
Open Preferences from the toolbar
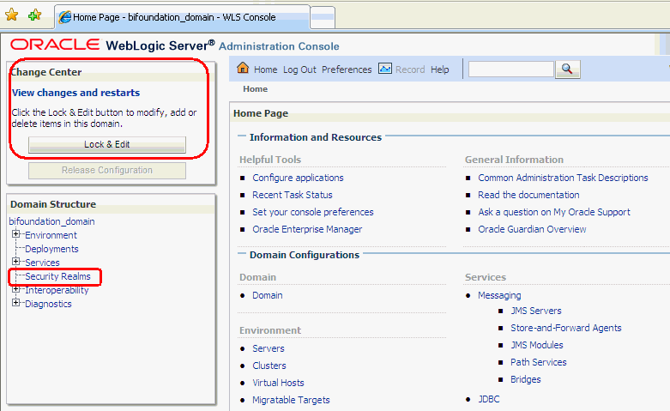[347, 70]
